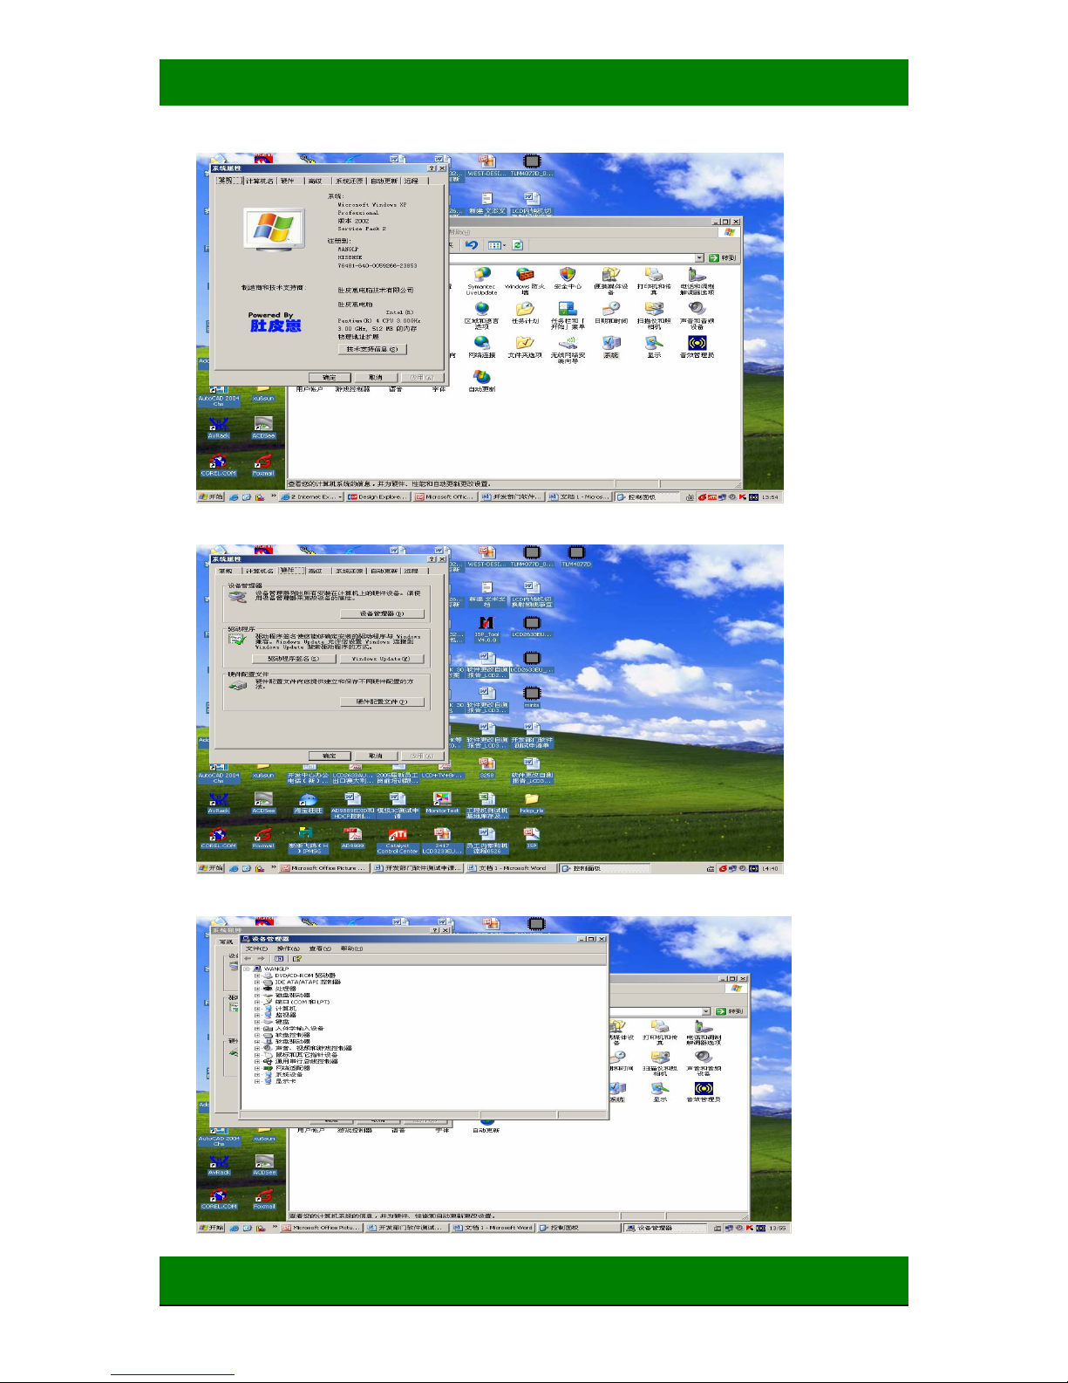This screenshot has height=1383, width=1068.
Task: Click 取消 in dialog showing 技术支持信息
Action: point(375,378)
